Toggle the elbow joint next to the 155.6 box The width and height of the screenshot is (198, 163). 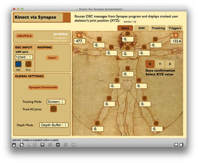[155, 39]
